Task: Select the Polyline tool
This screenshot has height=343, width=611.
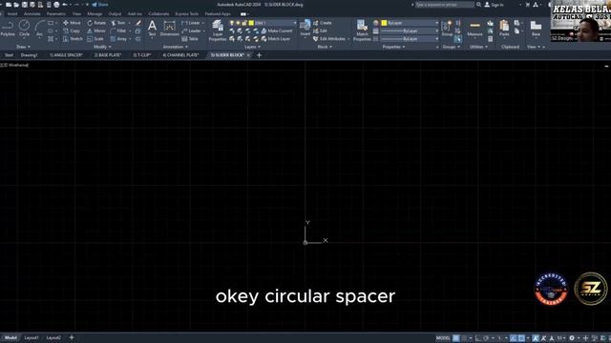Action: pyautogui.click(x=8, y=29)
